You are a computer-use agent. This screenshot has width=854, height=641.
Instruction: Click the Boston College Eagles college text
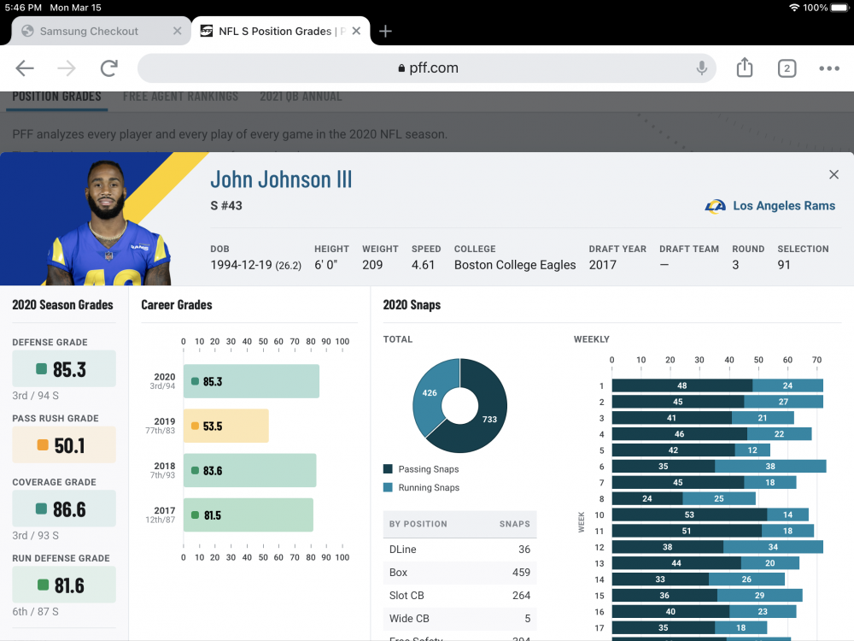point(515,265)
